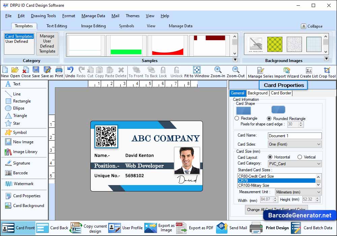The image size is (337, 236).
Task: Select the Rounded Rectangle card shape
Action: 269,118
